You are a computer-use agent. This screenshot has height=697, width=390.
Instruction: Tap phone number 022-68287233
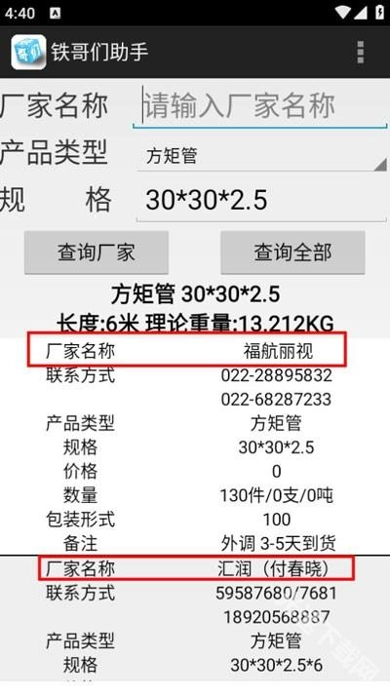[x=276, y=399]
